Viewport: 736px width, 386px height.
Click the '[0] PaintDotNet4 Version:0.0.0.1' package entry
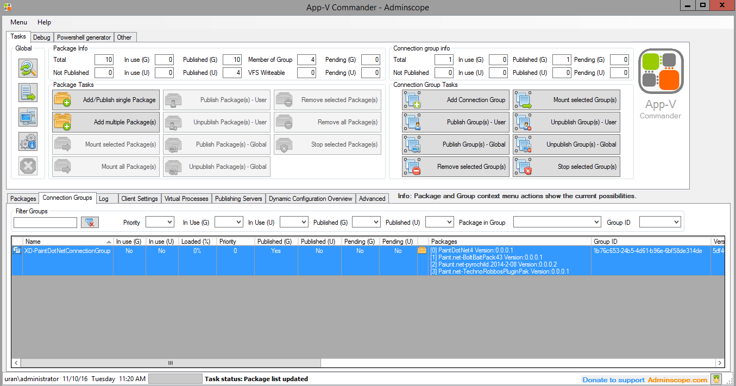(x=471, y=251)
